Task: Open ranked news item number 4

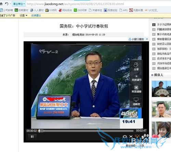Action: click(x=162, y=30)
